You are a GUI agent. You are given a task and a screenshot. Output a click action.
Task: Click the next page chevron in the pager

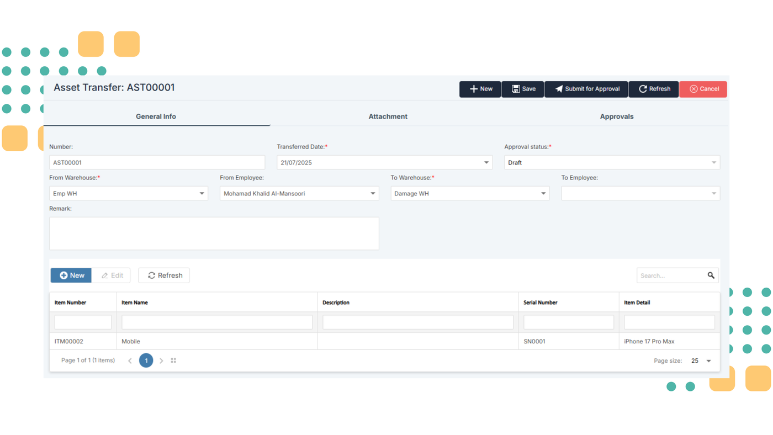[x=161, y=360]
